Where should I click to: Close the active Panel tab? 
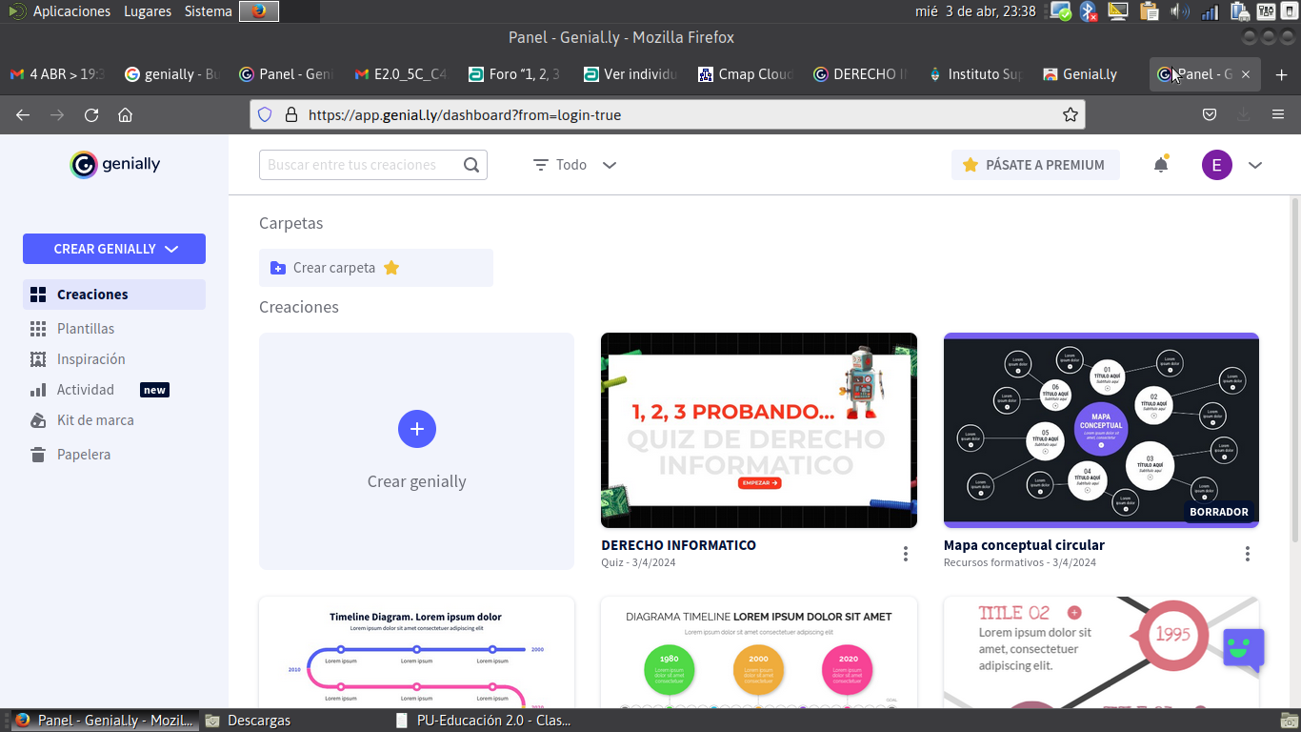pos(1246,74)
